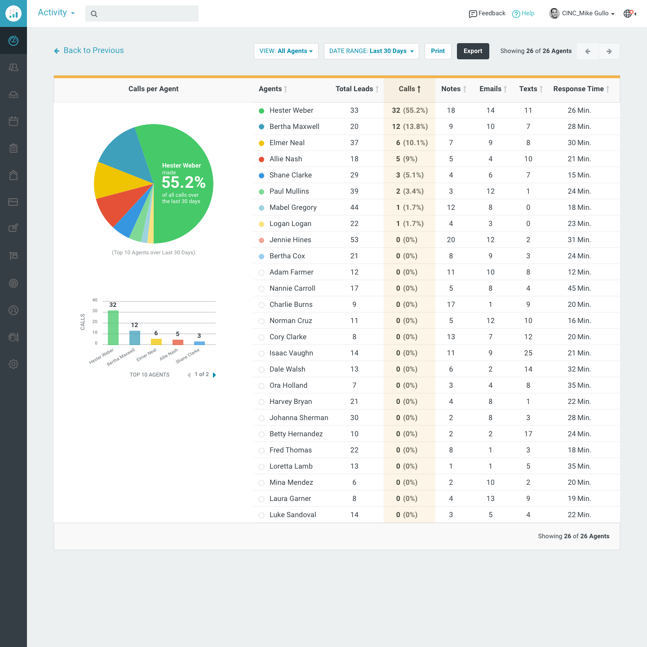Open the clipboard tasks icon in the sidebar
The height and width of the screenshot is (647, 647).
13,148
